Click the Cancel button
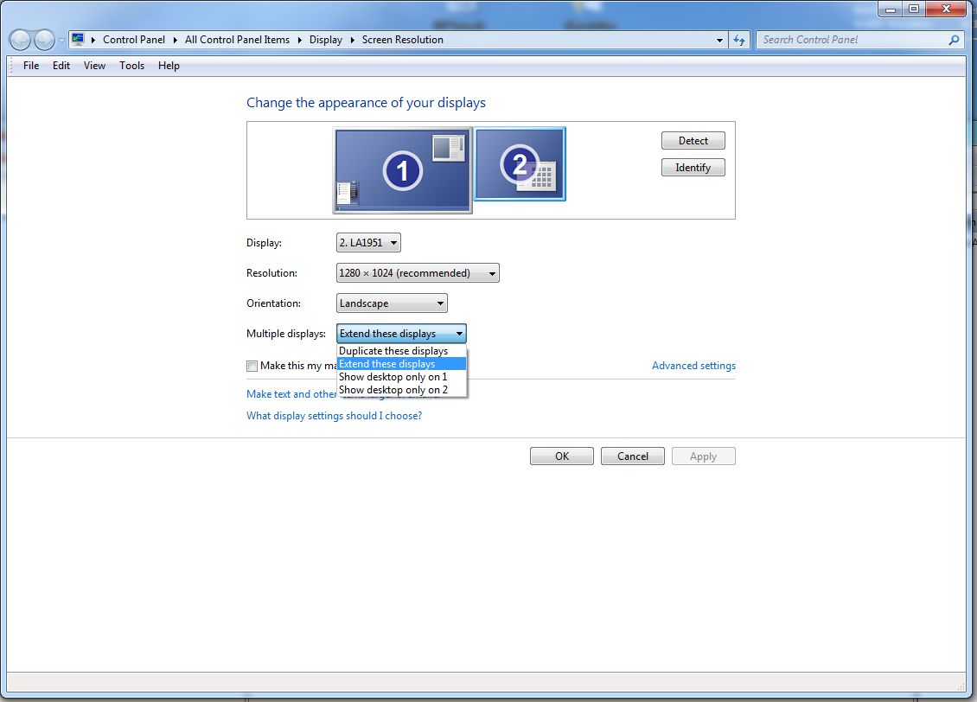The image size is (977, 702). click(632, 456)
